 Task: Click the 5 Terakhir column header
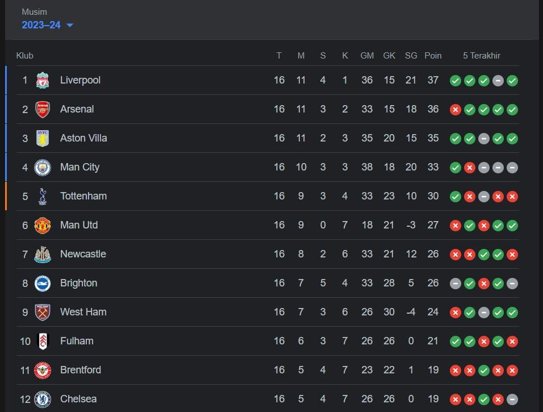point(482,55)
